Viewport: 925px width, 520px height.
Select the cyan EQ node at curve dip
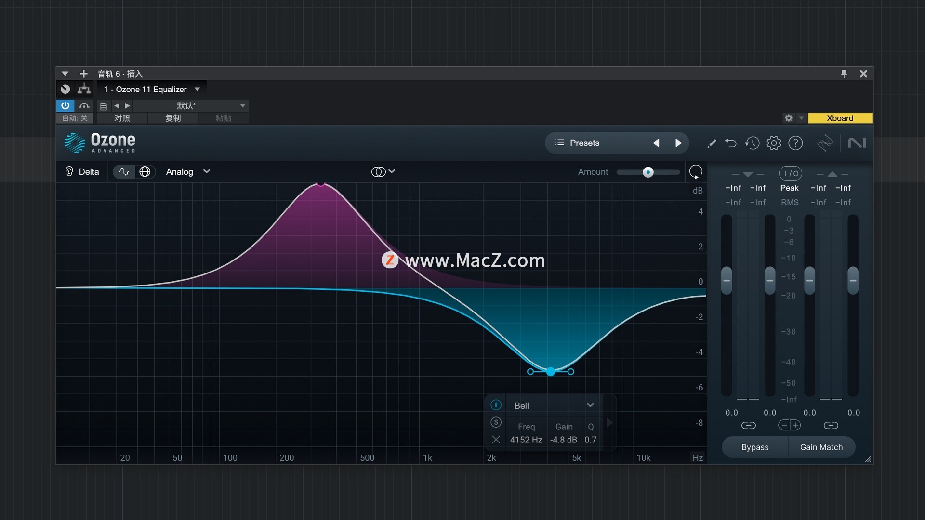(x=551, y=372)
